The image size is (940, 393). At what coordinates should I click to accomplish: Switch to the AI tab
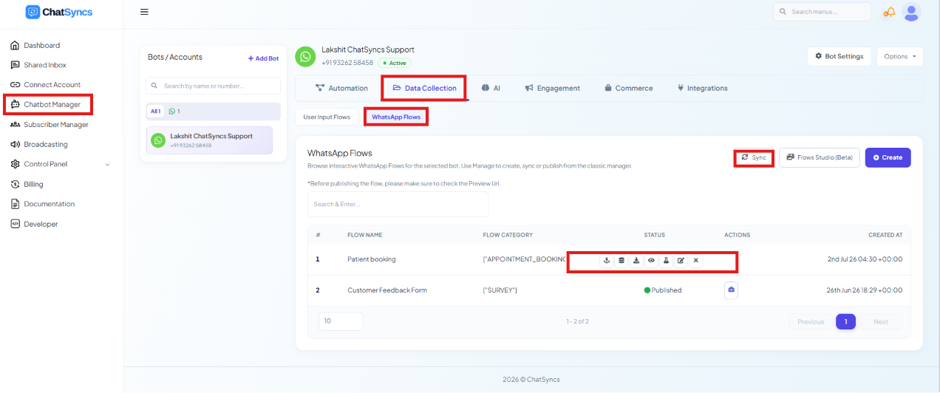pyautogui.click(x=491, y=88)
